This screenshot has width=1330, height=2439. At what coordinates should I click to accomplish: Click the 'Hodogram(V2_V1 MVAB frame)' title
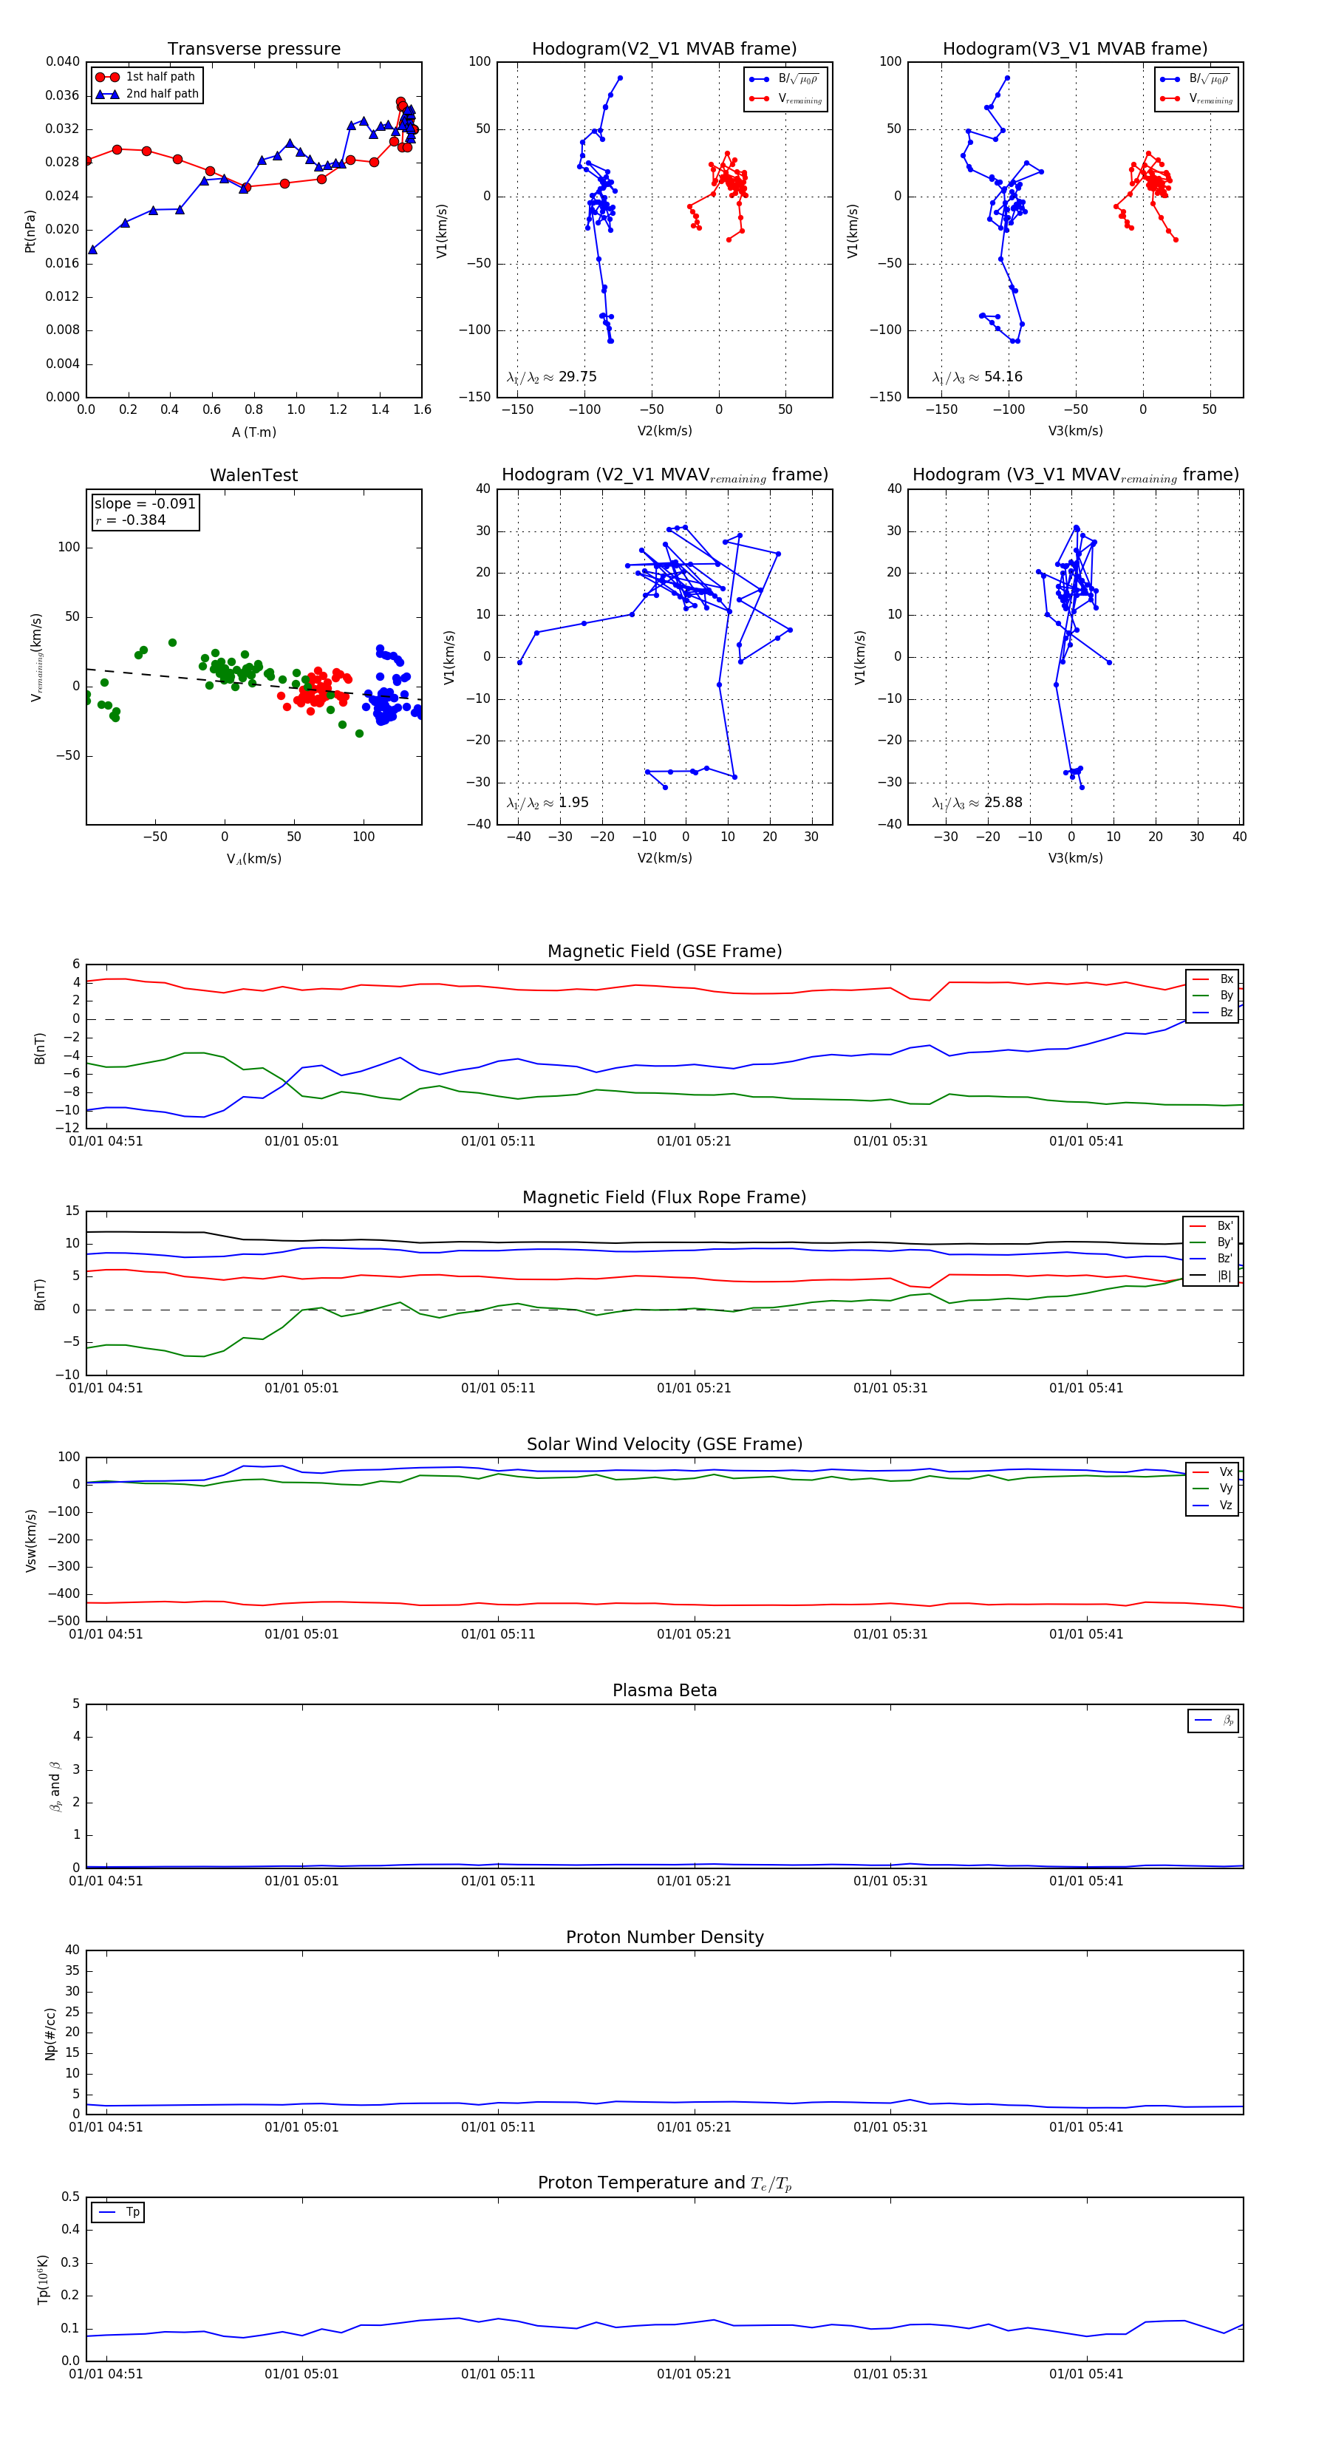coord(664,50)
